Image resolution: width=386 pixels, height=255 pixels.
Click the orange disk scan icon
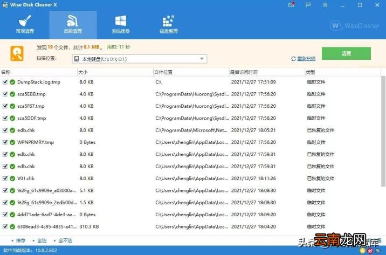[17, 53]
